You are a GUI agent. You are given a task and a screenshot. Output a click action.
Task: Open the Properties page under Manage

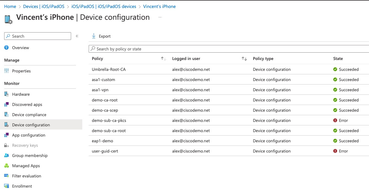tap(22, 71)
